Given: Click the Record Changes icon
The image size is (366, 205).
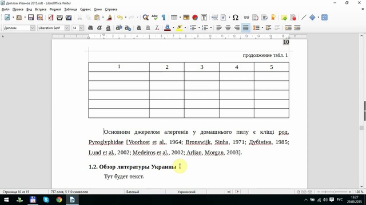Looking at the screenshot, I should click(x=293, y=18).
